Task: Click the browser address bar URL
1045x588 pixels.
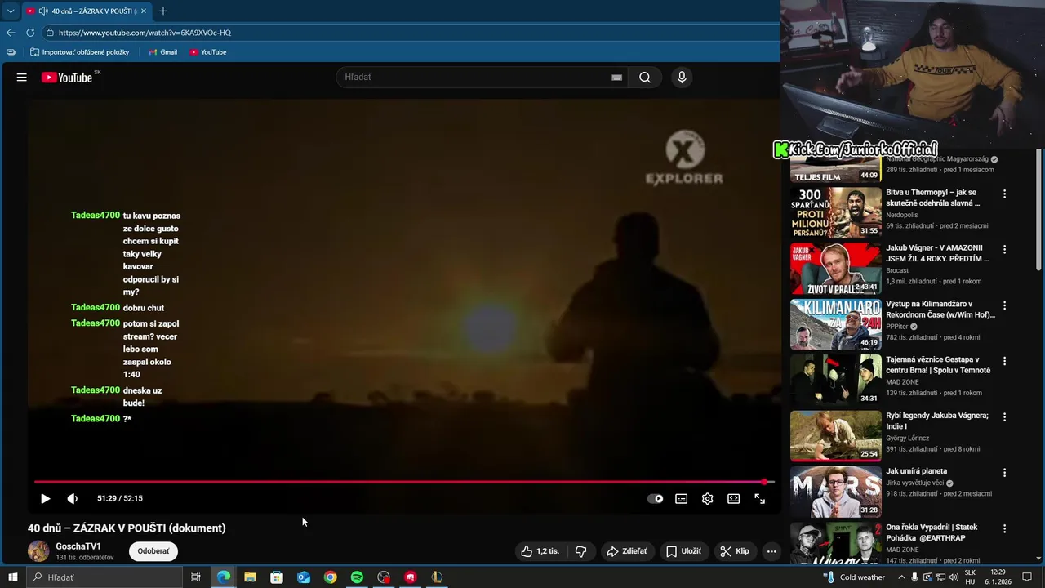Action: coord(145,33)
